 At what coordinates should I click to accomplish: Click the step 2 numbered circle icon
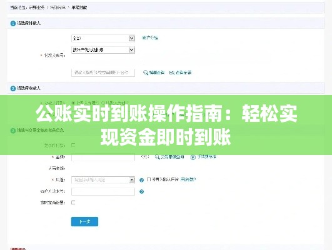click(13, 88)
